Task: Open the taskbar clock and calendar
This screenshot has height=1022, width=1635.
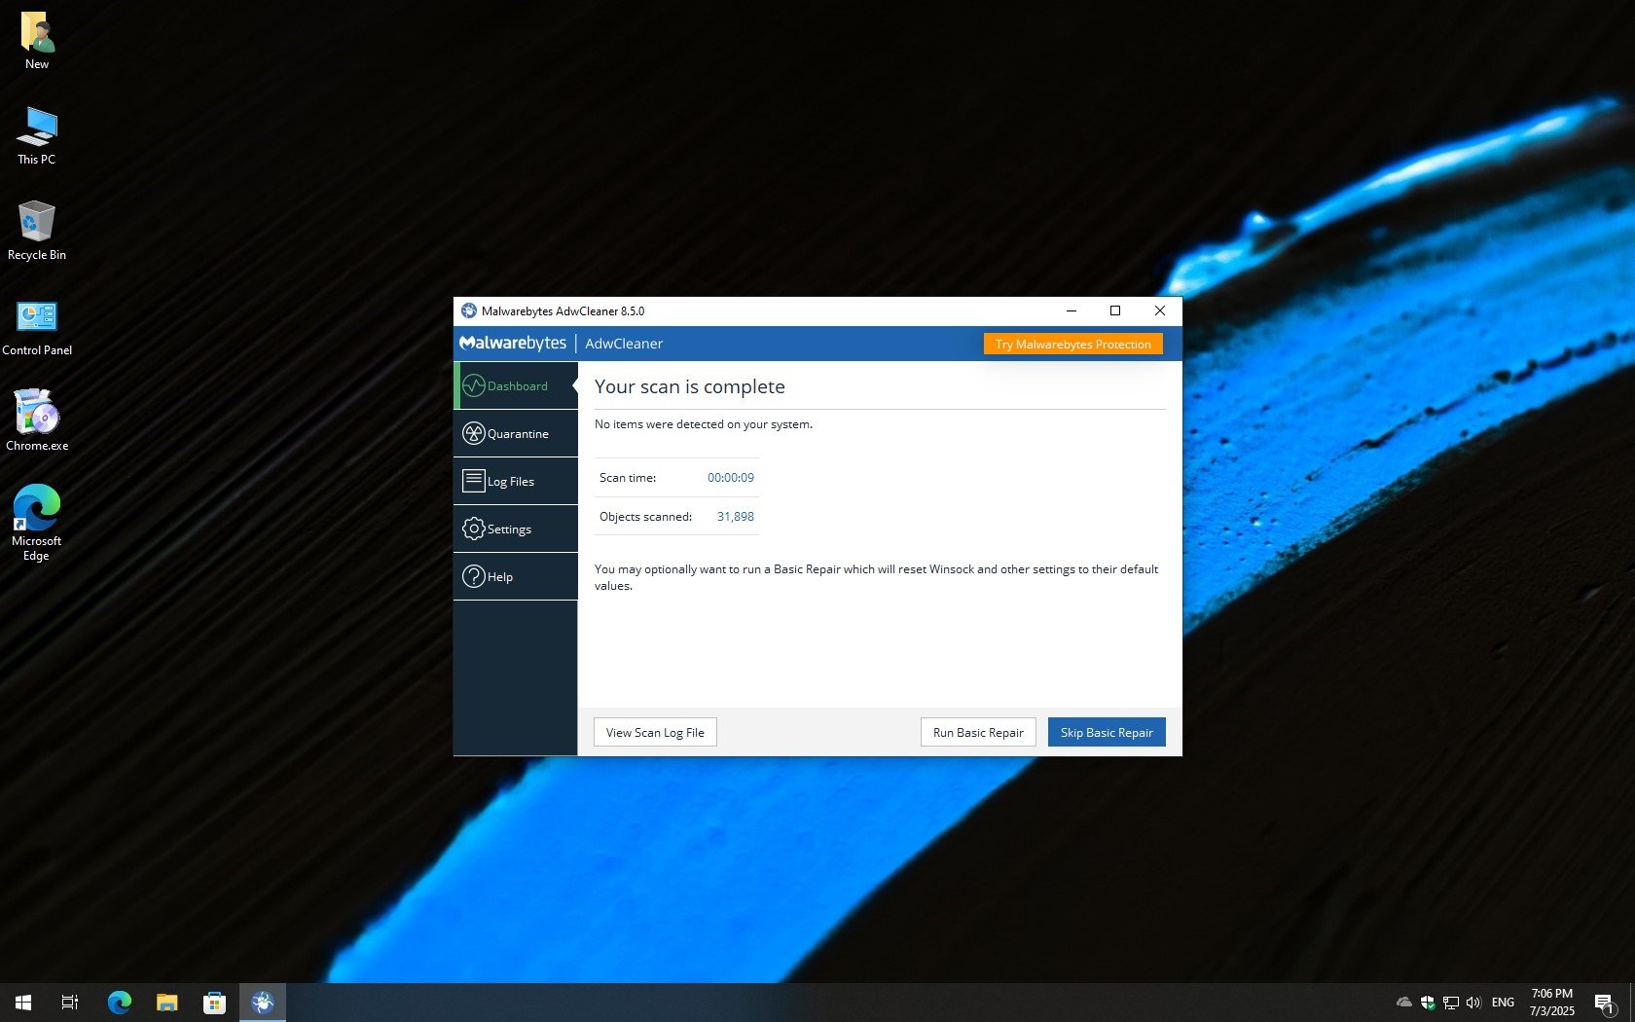Action: pyautogui.click(x=1551, y=1003)
